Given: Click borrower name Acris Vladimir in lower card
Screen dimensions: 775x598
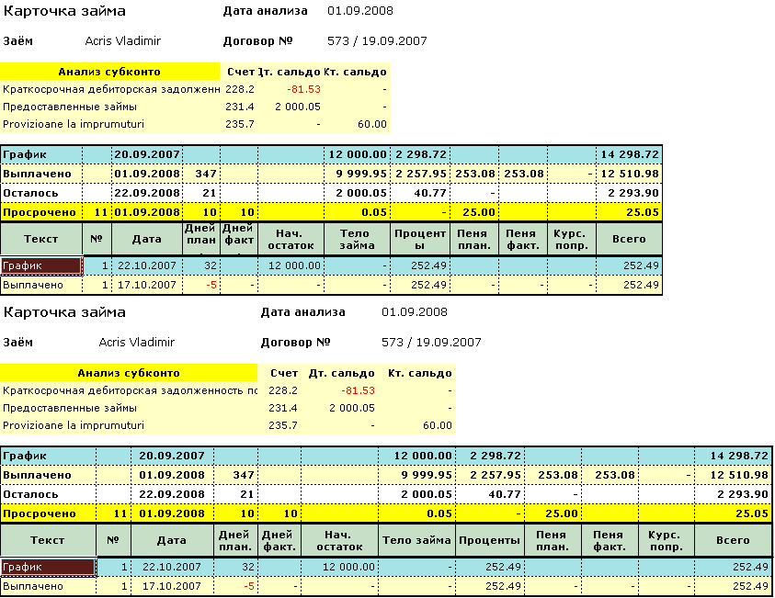Looking at the screenshot, I should point(136,343).
